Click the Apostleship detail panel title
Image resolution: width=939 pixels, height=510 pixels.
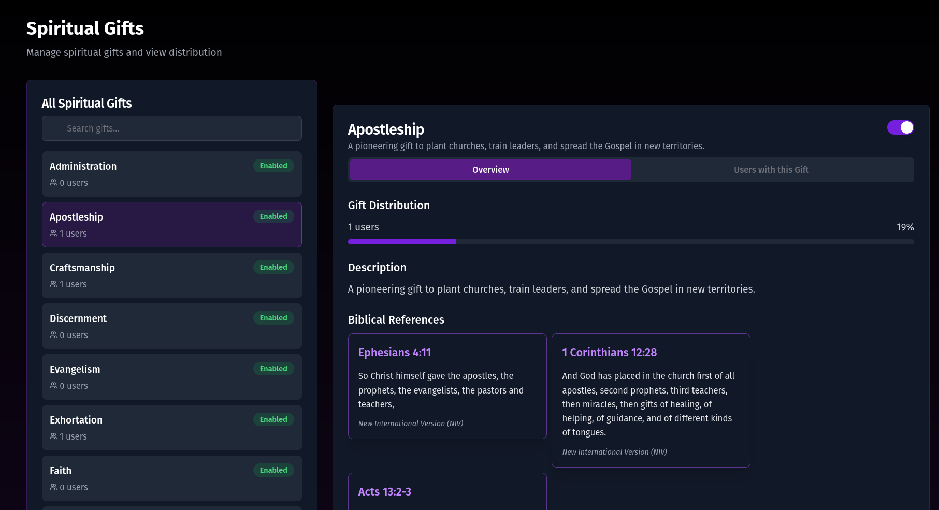click(x=386, y=129)
